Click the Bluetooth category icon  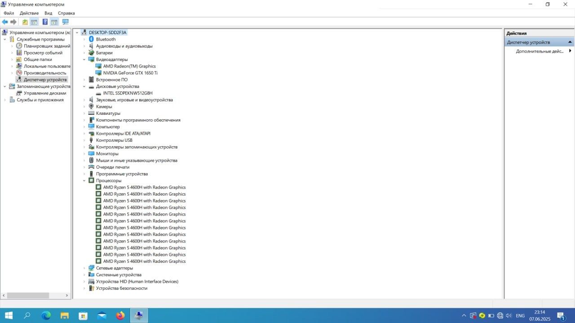pos(91,39)
